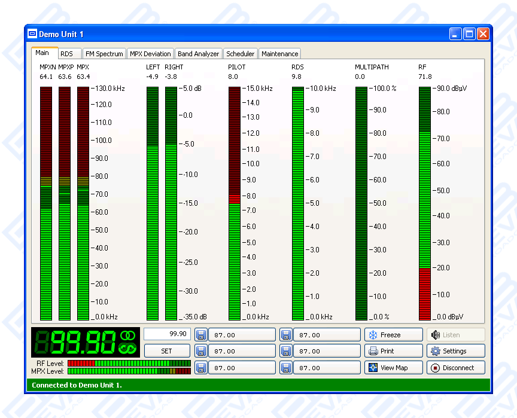The height and width of the screenshot is (418, 517).
Task: Click the save icon for the middle-right preset
Action: (x=286, y=351)
